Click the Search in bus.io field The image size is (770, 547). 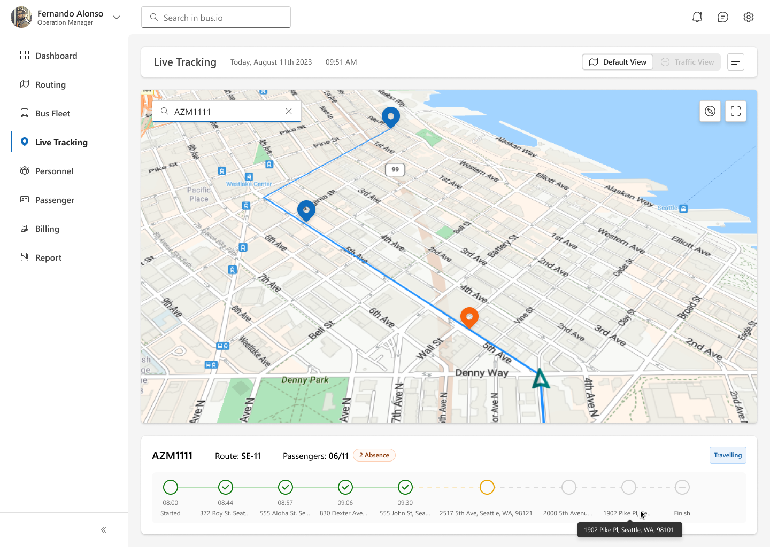[216, 18]
